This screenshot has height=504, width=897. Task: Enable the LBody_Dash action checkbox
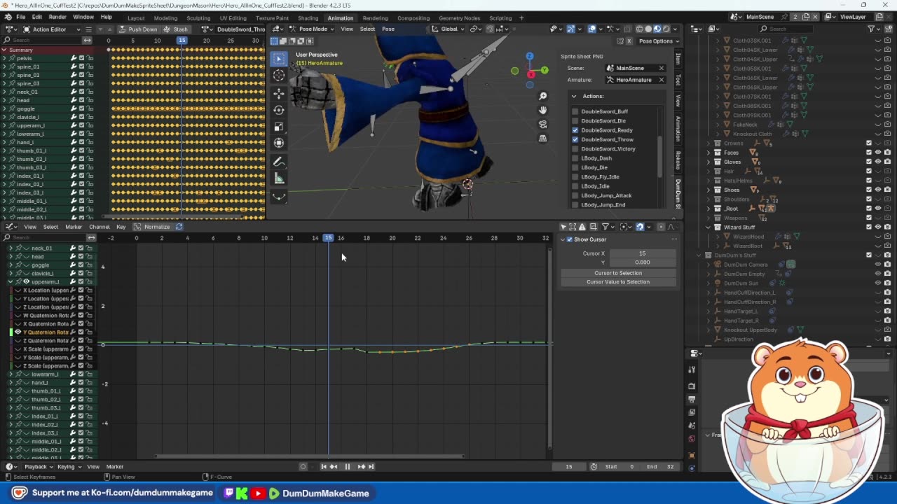point(575,158)
